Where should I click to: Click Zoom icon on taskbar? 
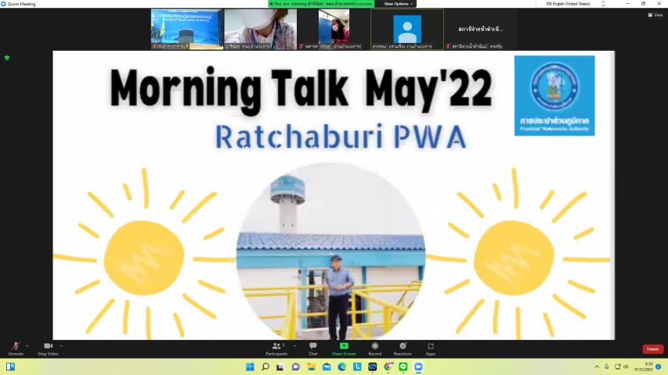pyautogui.click(x=418, y=366)
